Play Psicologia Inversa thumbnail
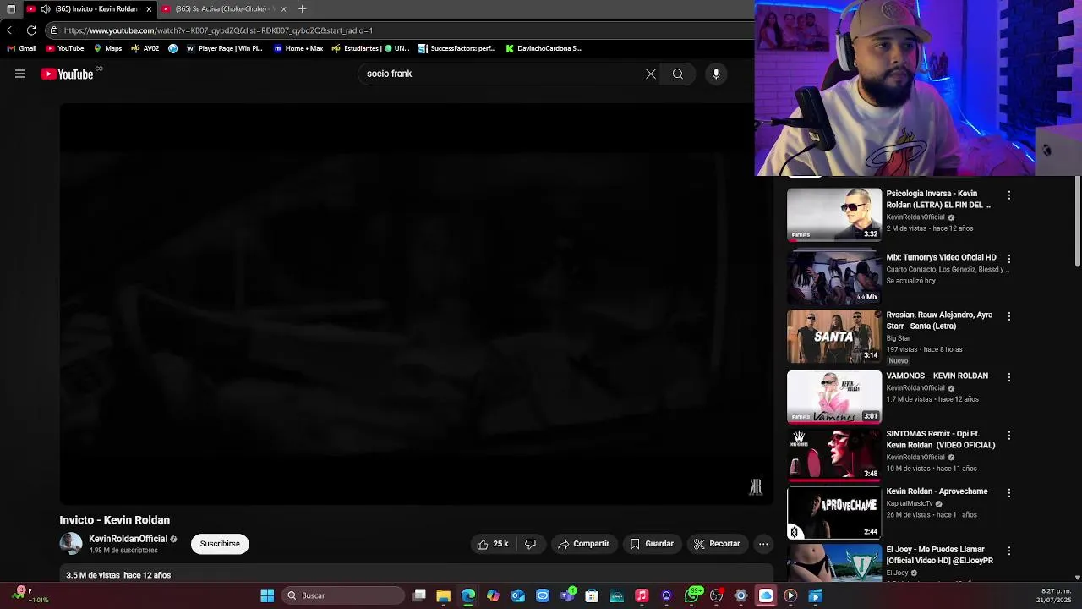This screenshot has height=609, width=1082. click(x=834, y=214)
